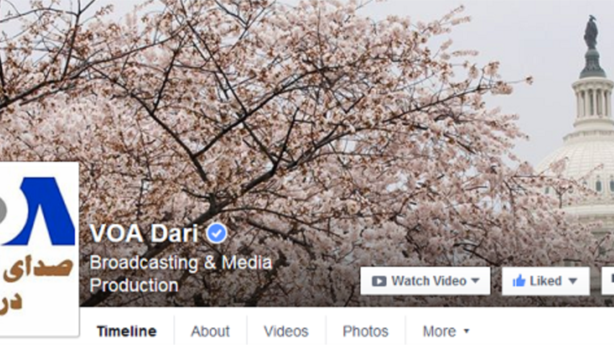
Task: Click the thumbs-up icon on Liked button
Action: [x=519, y=280]
